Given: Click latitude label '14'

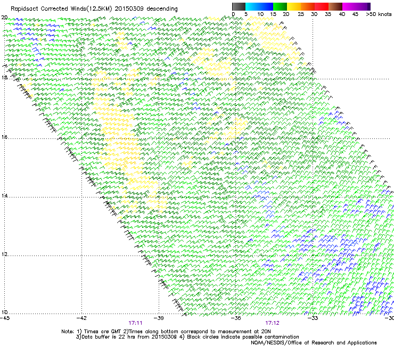Looking at the screenshot, I should tap(4, 195).
